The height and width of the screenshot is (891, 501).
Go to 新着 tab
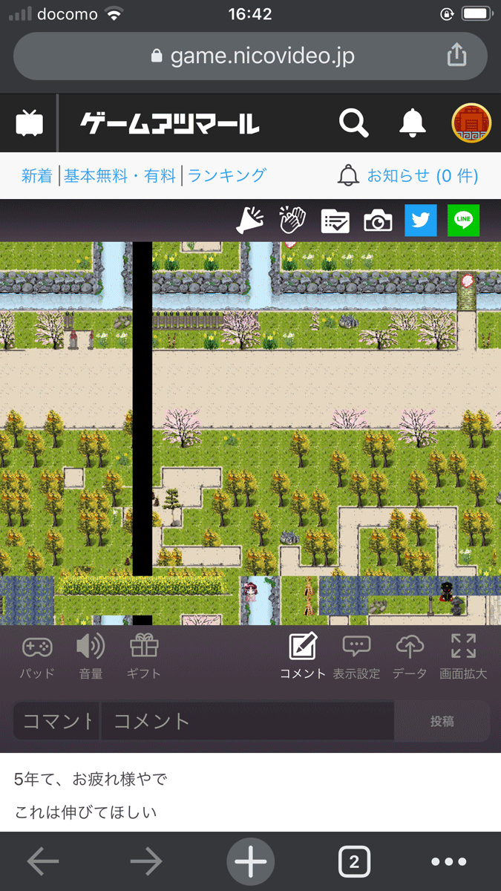[37, 176]
